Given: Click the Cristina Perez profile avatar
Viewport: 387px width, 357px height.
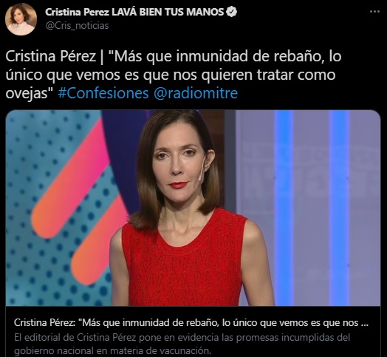Looking at the screenshot, I should (x=21, y=19).
